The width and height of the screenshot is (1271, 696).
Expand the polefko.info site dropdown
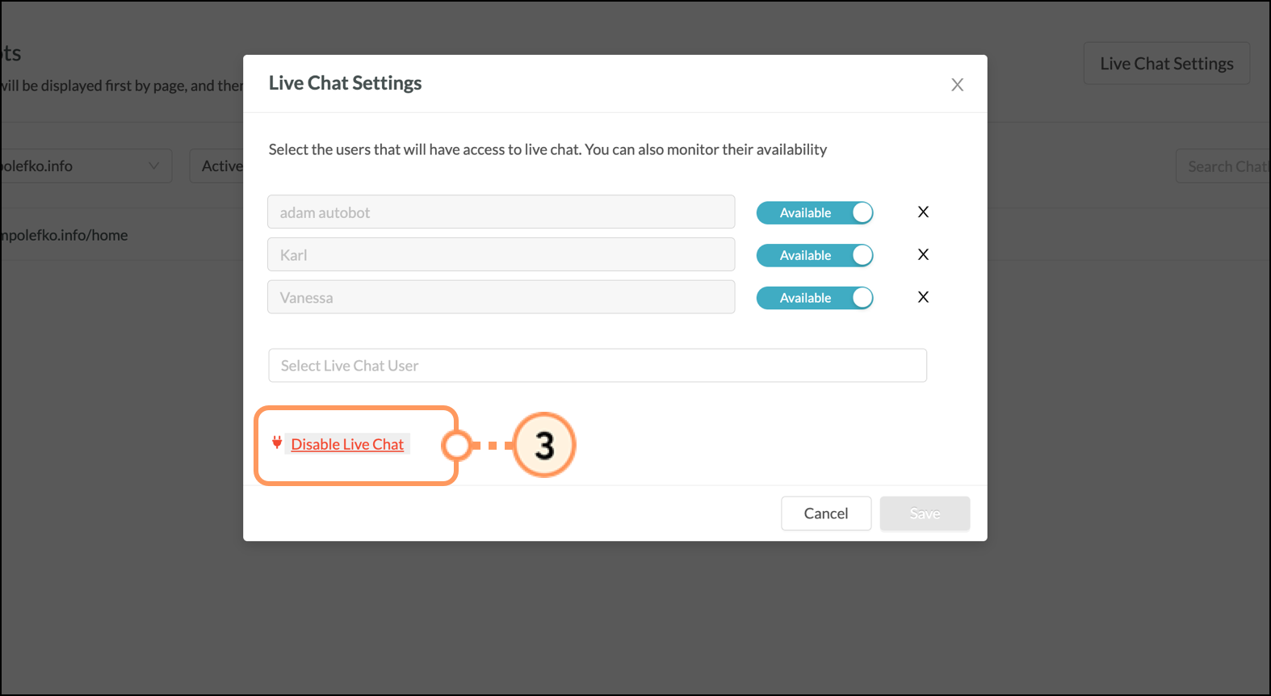pyautogui.click(x=86, y=166)
